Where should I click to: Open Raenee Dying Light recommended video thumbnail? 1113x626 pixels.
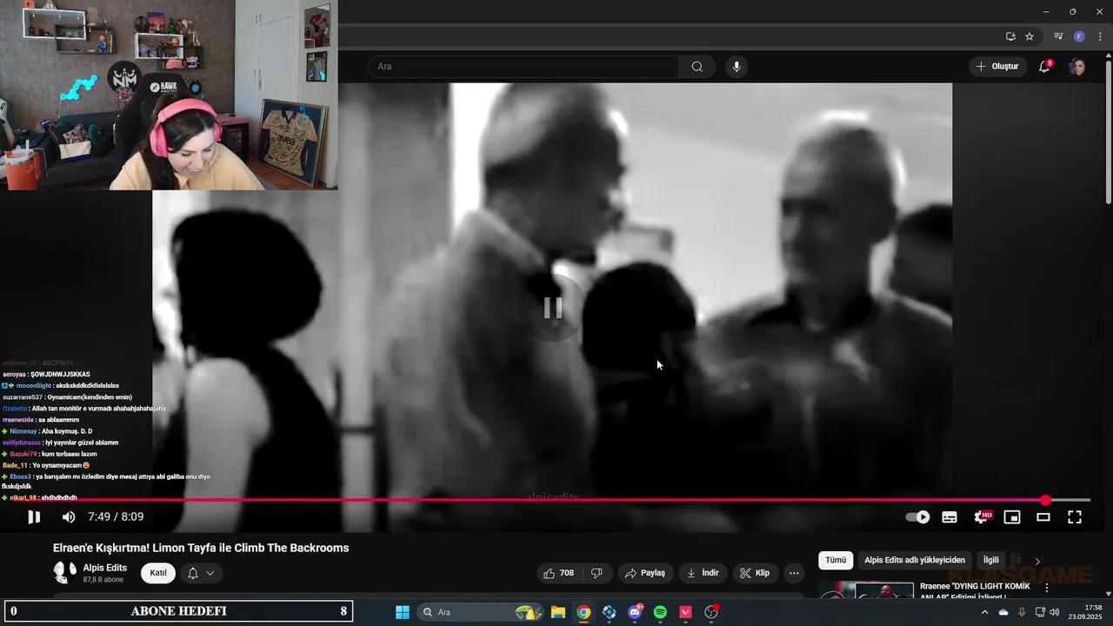point(866,590)
